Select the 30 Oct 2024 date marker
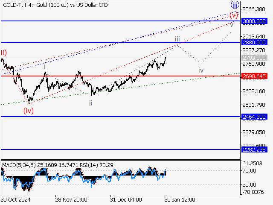The width and height of the screenshot is (273, 205). pyautogui.click(x=16, y=199)
